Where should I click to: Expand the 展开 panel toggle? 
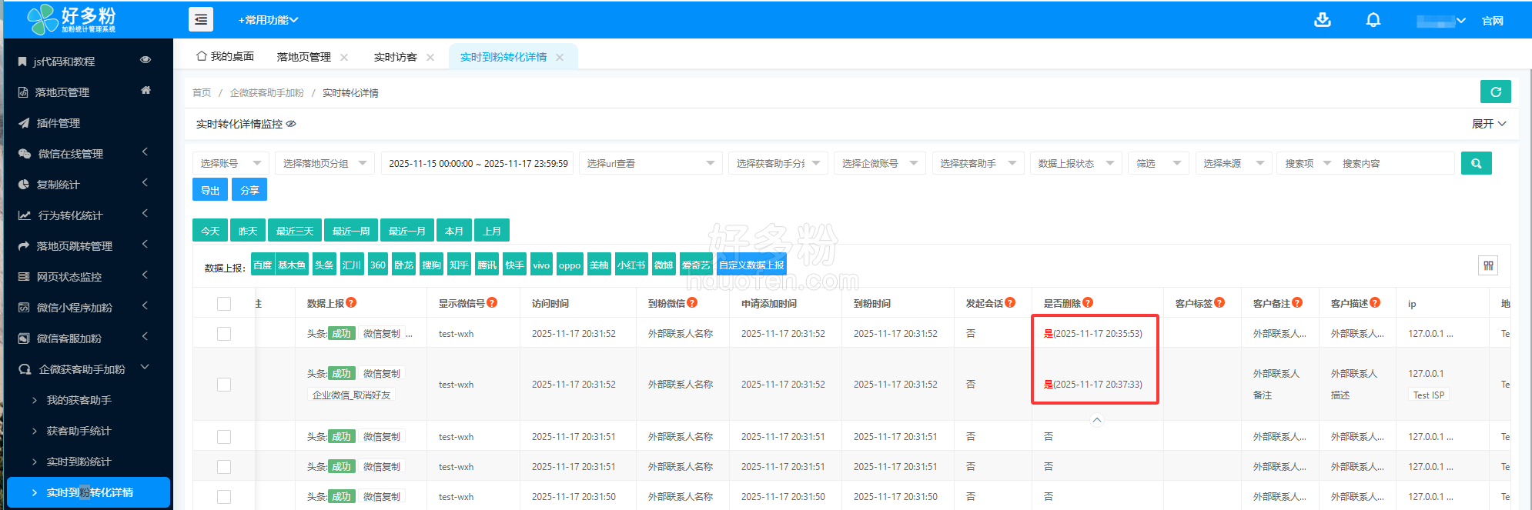point(1489,124)
